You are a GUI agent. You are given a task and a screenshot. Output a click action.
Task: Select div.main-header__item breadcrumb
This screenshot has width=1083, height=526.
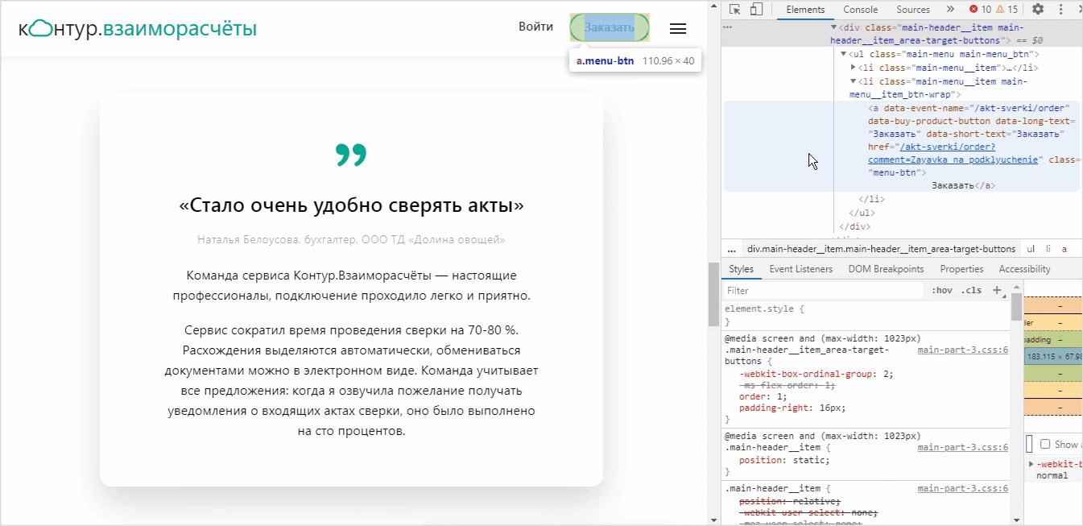pyautogui.click(x=882, y=250)
